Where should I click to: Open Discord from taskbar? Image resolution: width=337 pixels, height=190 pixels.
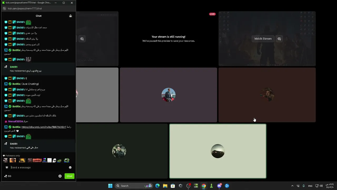pyautogui.click(x=219, y=186)
